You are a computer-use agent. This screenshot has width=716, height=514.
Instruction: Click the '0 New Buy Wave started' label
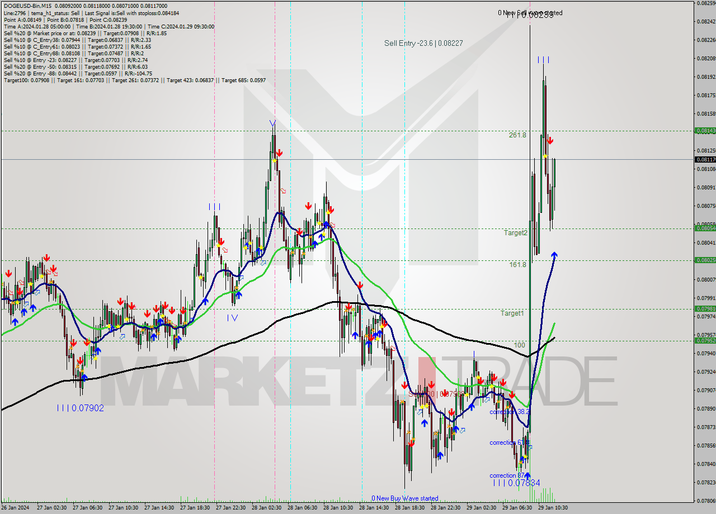pos(405,498)
